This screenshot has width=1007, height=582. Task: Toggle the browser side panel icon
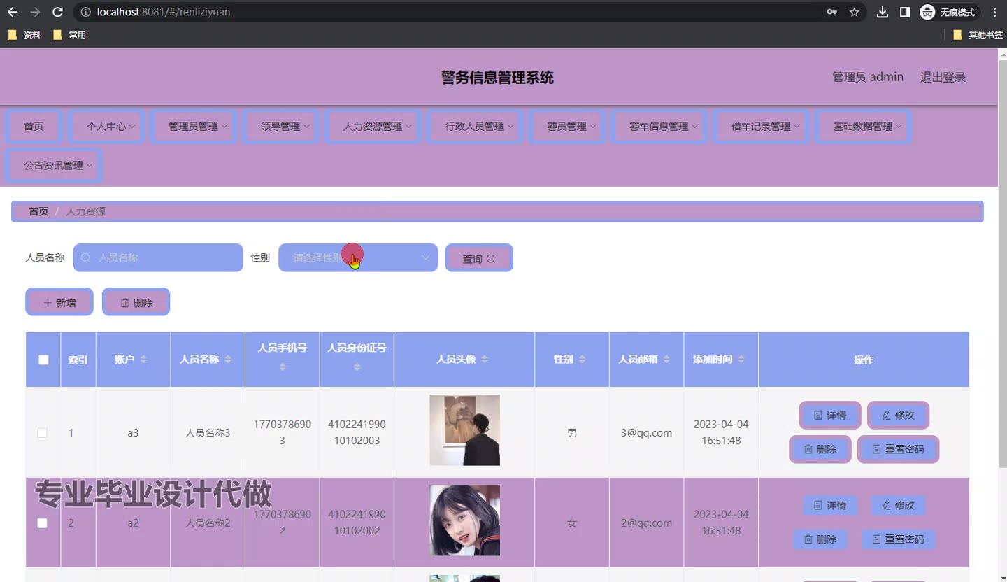pos(905,12)
